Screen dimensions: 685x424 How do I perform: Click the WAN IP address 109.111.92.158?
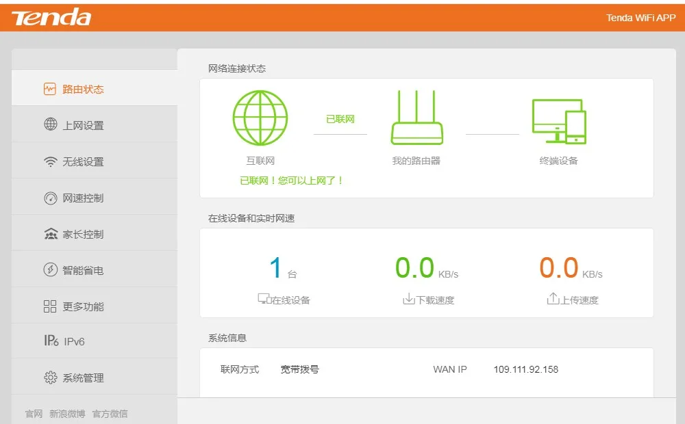click(526, 369)
